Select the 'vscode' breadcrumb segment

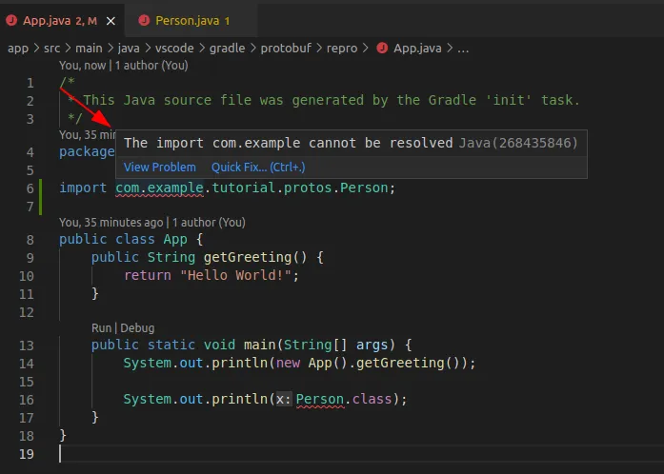point(174,49)
